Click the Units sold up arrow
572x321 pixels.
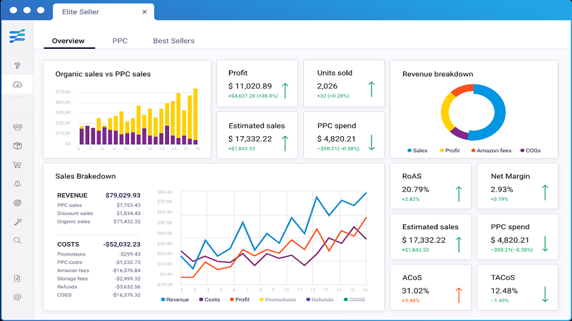tap(371, 89)
